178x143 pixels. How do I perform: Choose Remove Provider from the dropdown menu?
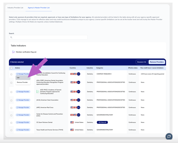tap(23, 82)
